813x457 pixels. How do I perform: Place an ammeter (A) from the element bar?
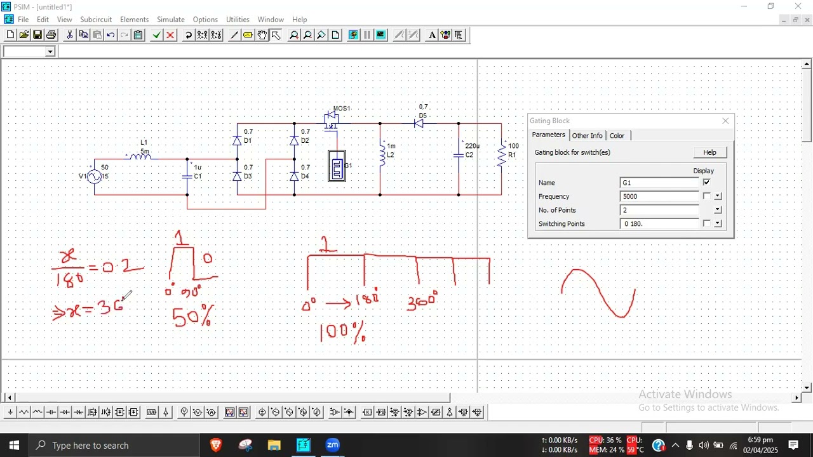click(x=211, y=413)
